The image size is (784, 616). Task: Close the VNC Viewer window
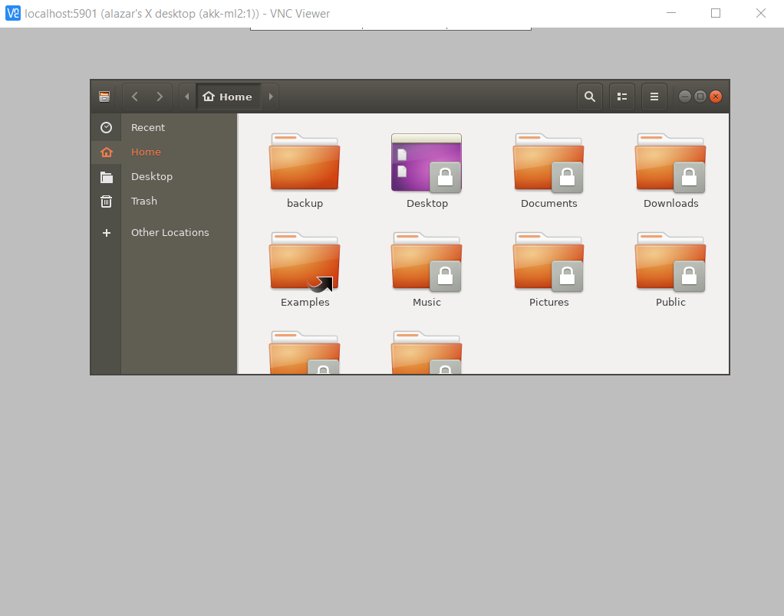[761, 14]
